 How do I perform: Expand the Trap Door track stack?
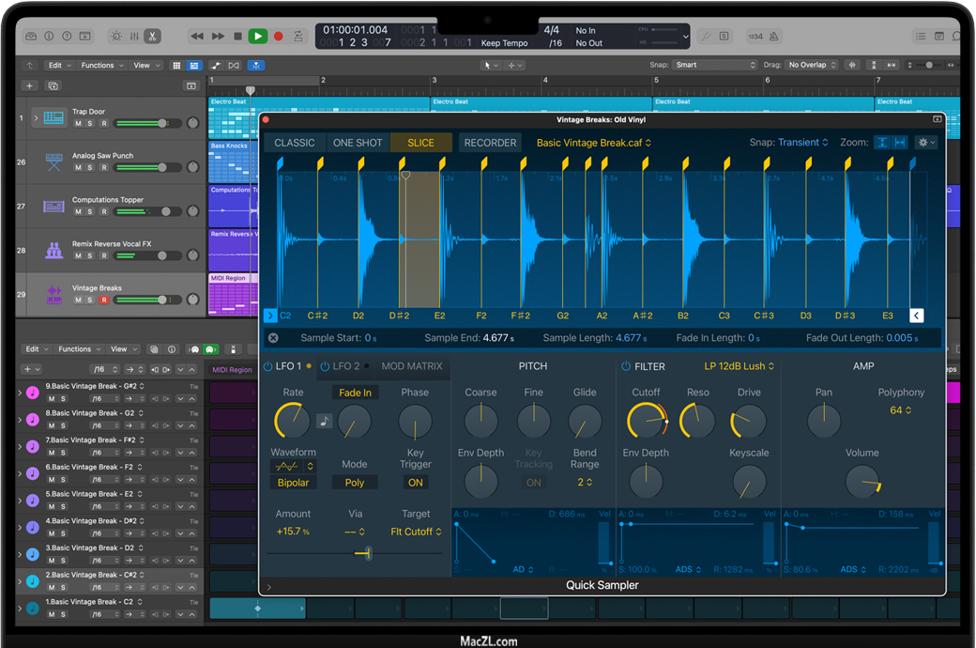[x=36, y=117]
